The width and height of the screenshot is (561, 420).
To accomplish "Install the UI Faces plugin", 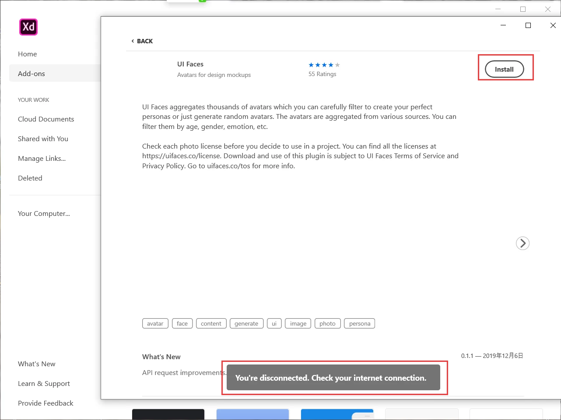I will click(504, 69).
